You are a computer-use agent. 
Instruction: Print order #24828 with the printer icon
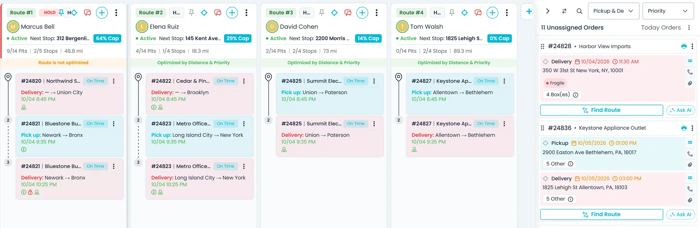coord(684,46)
